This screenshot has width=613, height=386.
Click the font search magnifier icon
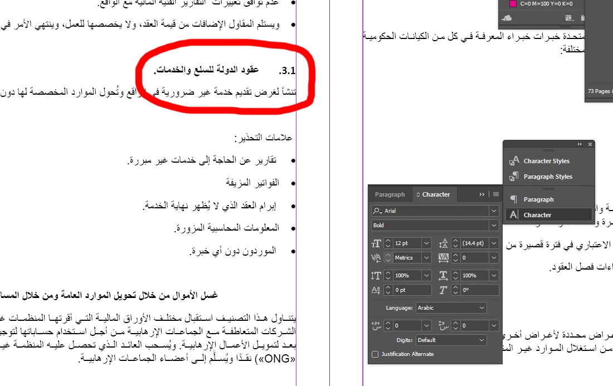[x=377, y=211]
